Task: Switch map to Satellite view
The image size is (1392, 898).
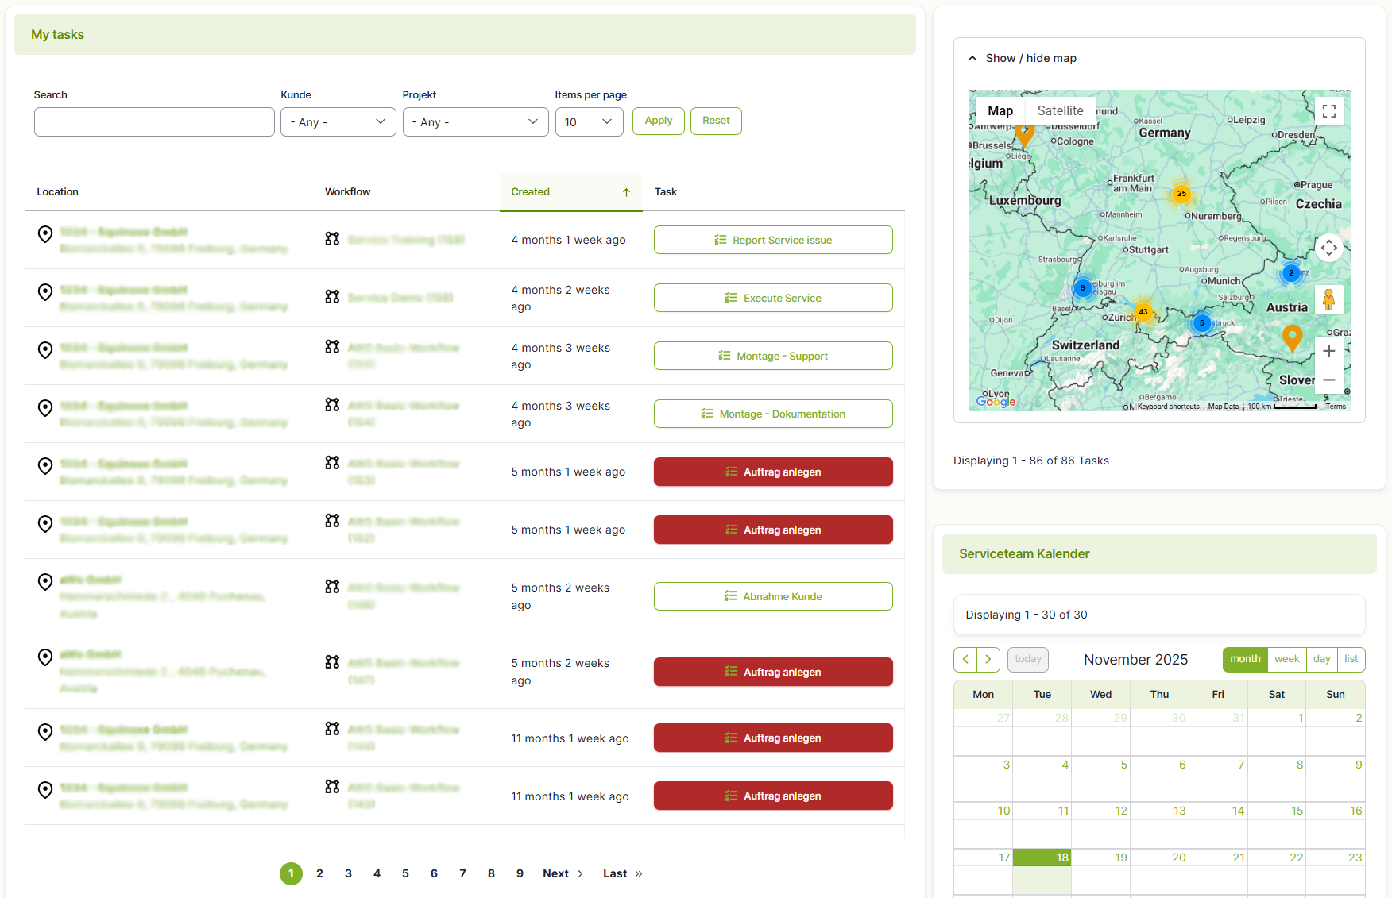Action: tap(1060, 111)
